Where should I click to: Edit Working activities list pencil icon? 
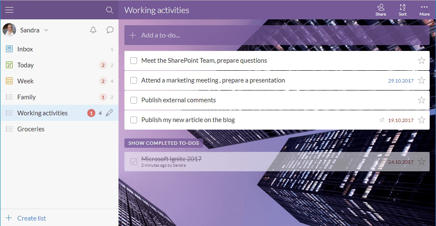(109, 113)
